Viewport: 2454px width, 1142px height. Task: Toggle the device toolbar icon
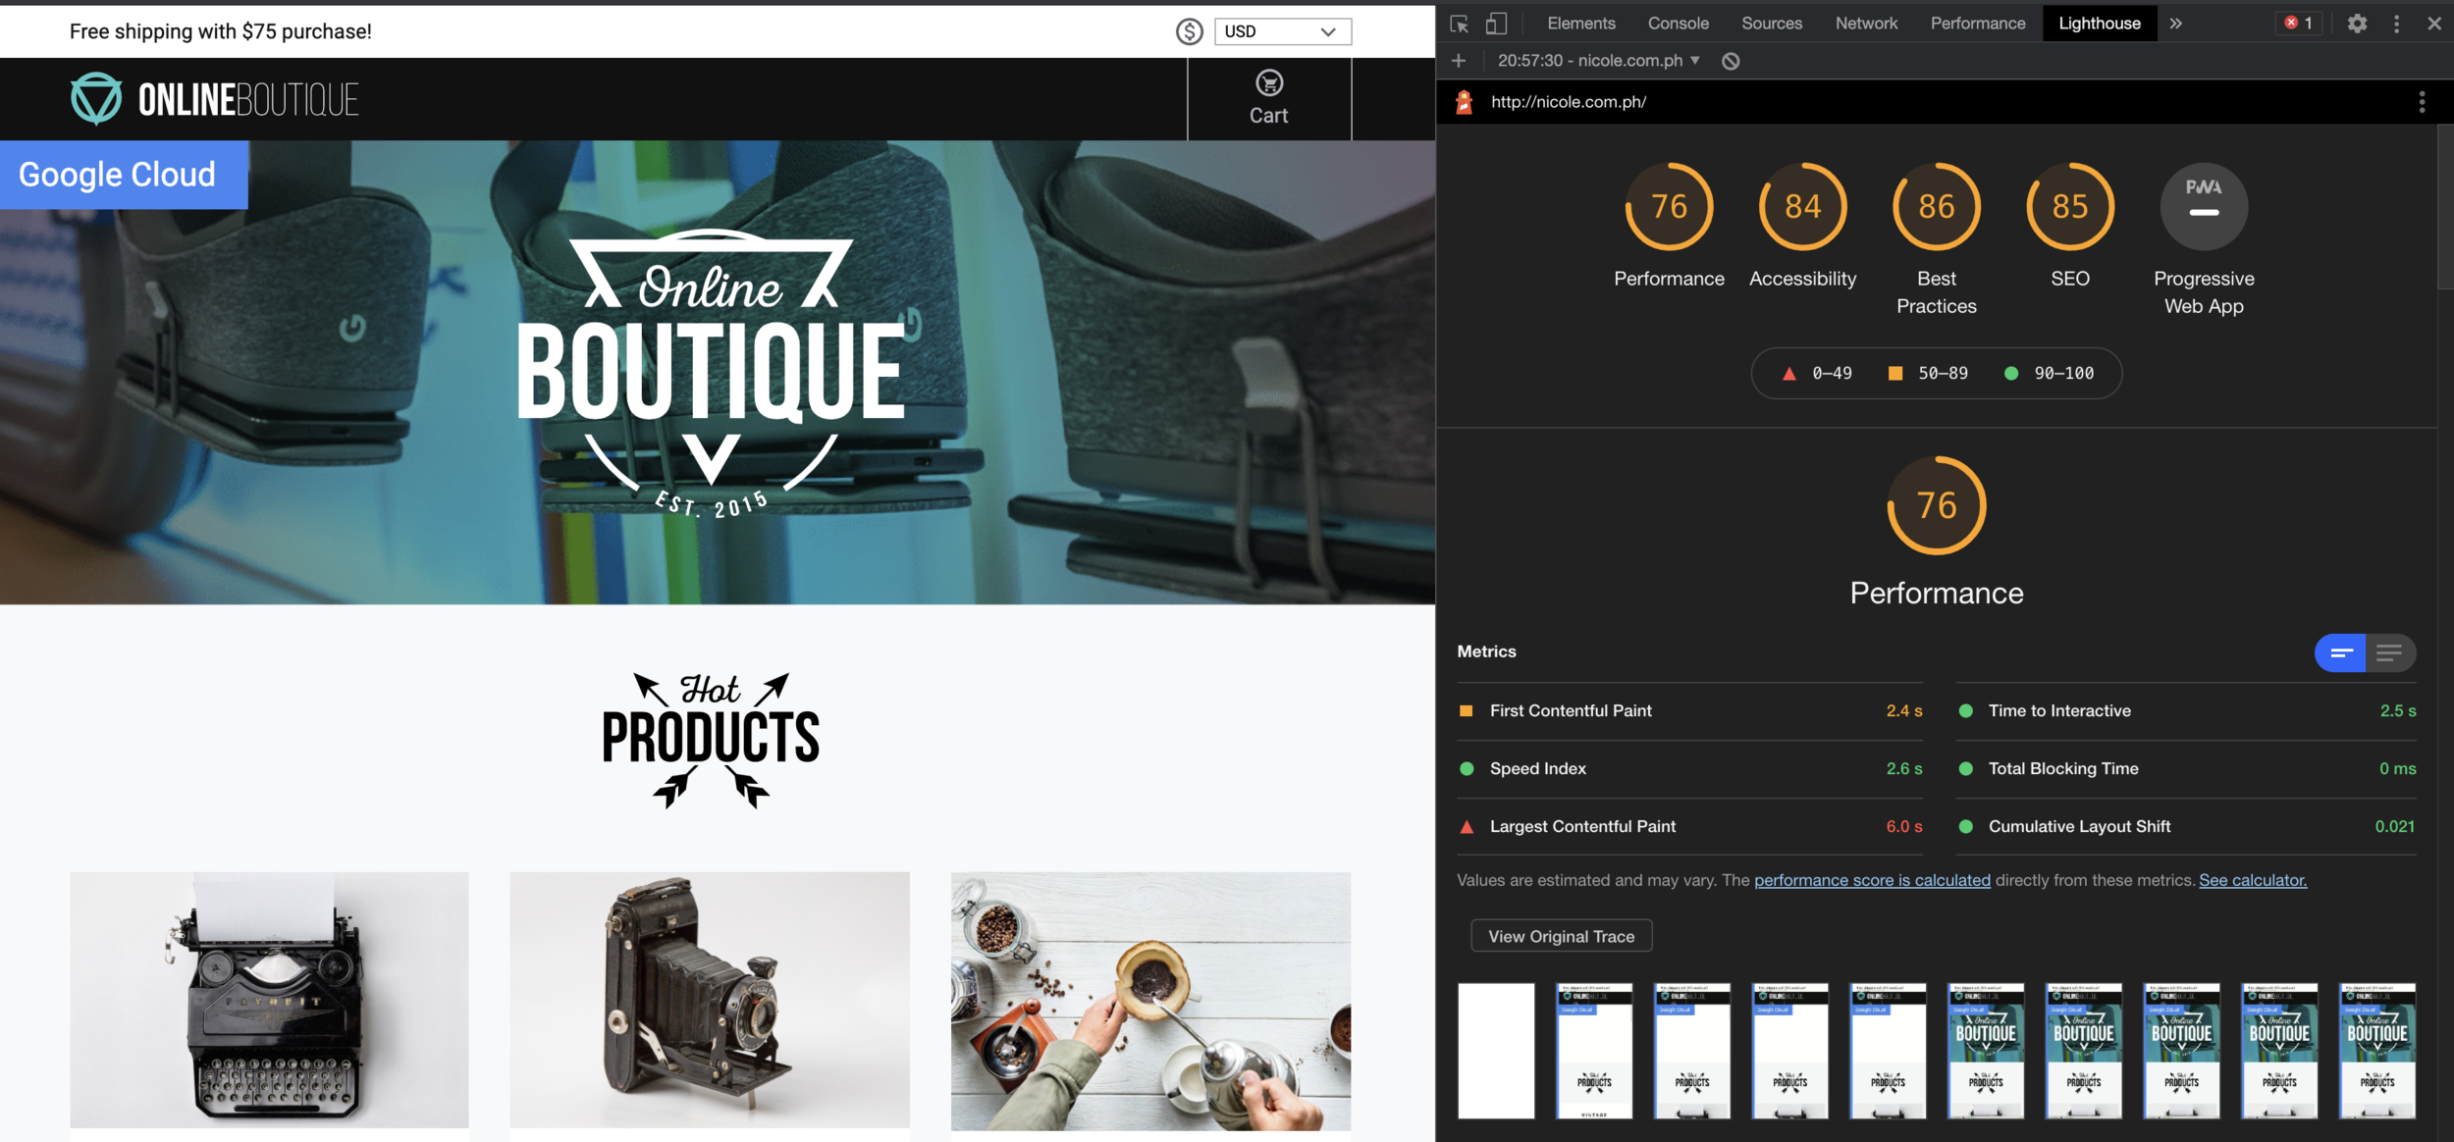(x=1496, y=24)
